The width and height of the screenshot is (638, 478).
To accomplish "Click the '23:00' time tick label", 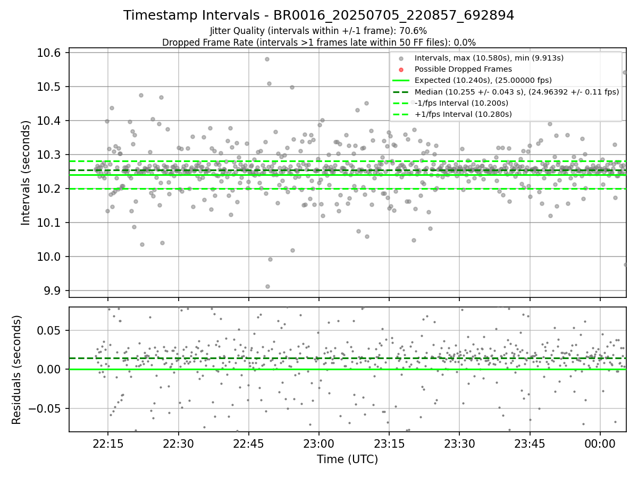I will (319, 443).
